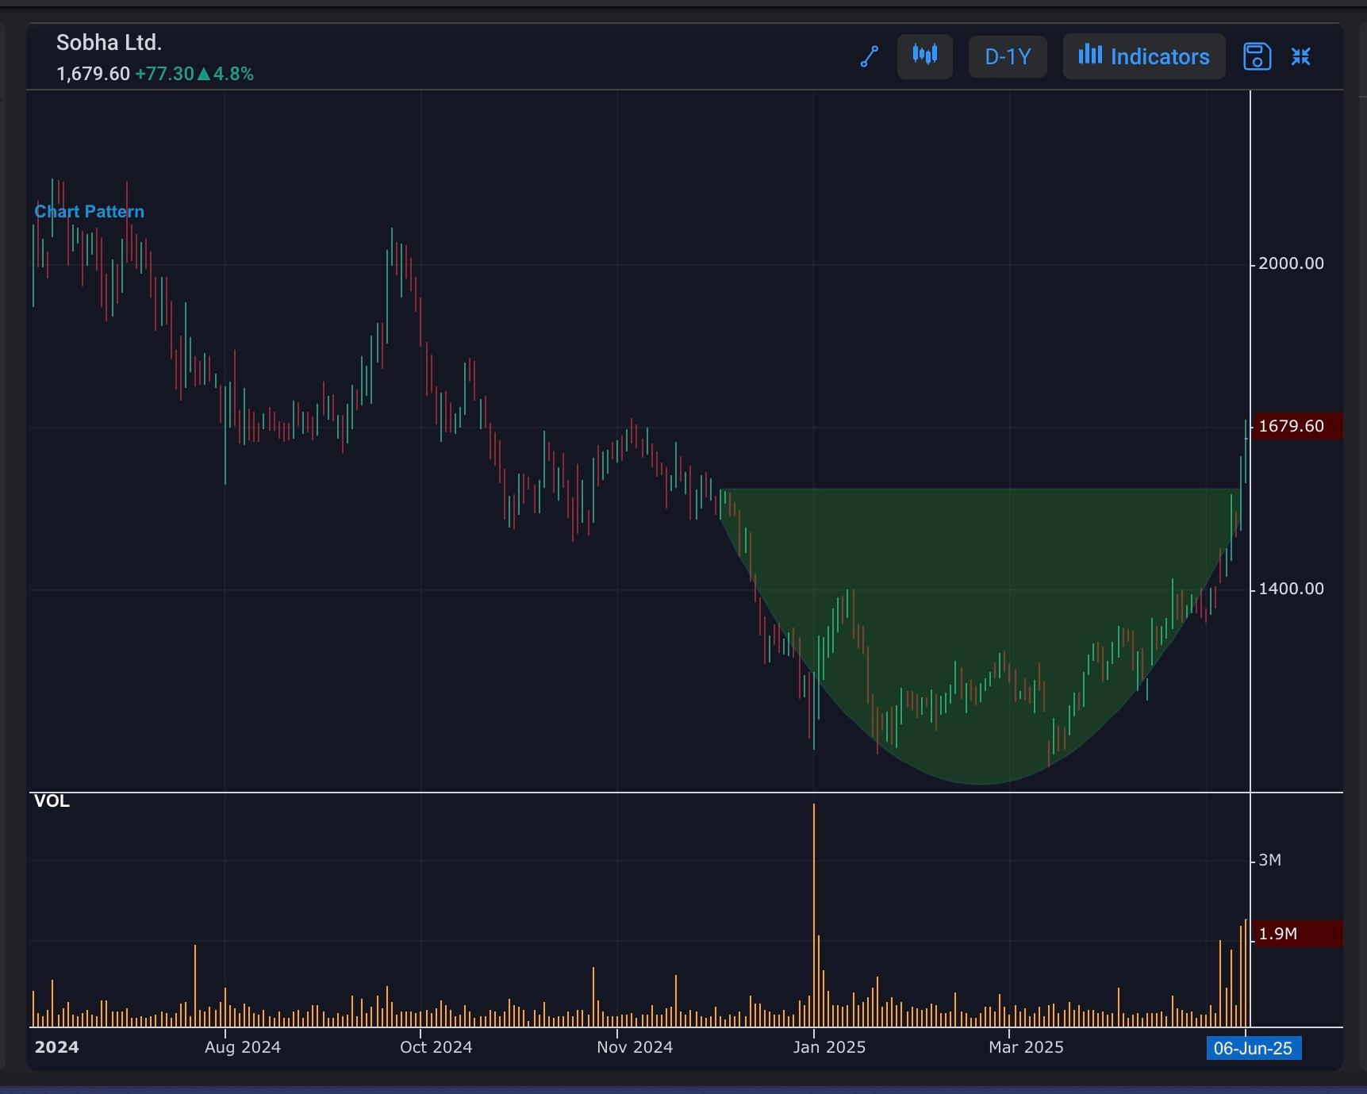Click the 3M volume axis label

click(x=1270, y=860)
